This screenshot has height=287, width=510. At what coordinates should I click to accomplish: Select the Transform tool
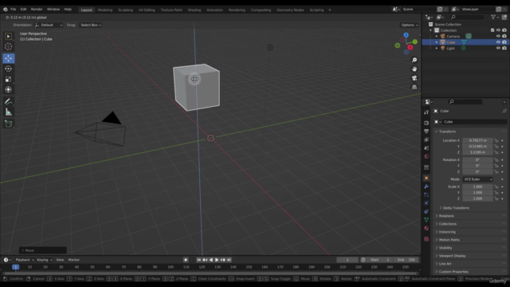(9, 89)
